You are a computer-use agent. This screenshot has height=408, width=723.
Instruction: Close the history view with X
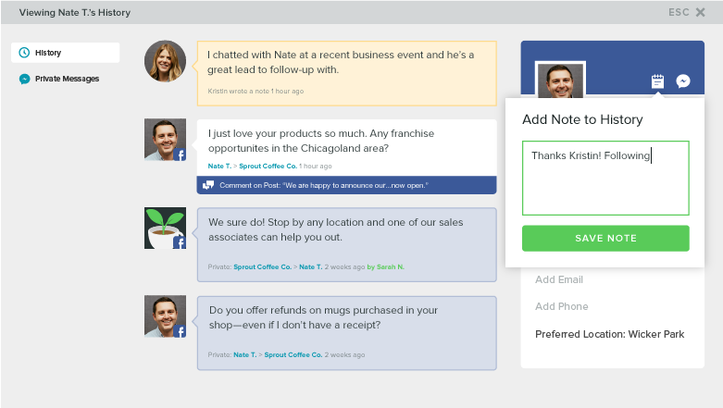pyautogui.click(x=701, y=12)
